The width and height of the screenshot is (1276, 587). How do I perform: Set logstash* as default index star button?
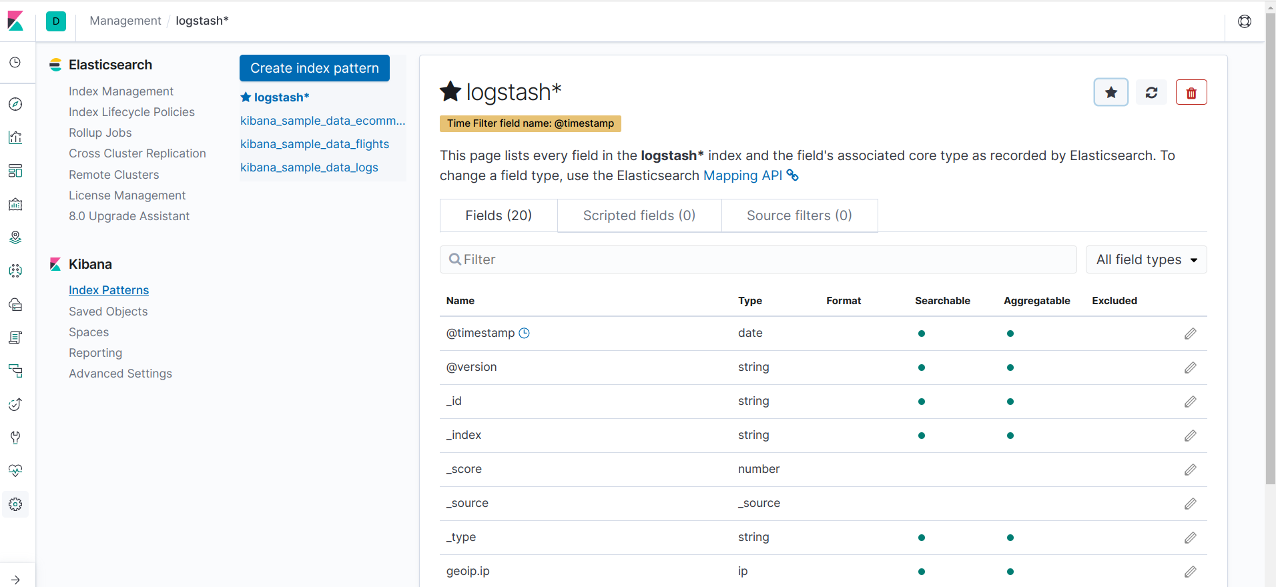(1111, 92)
